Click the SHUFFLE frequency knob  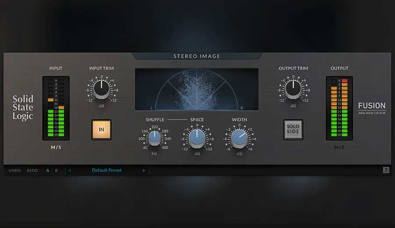154,138
